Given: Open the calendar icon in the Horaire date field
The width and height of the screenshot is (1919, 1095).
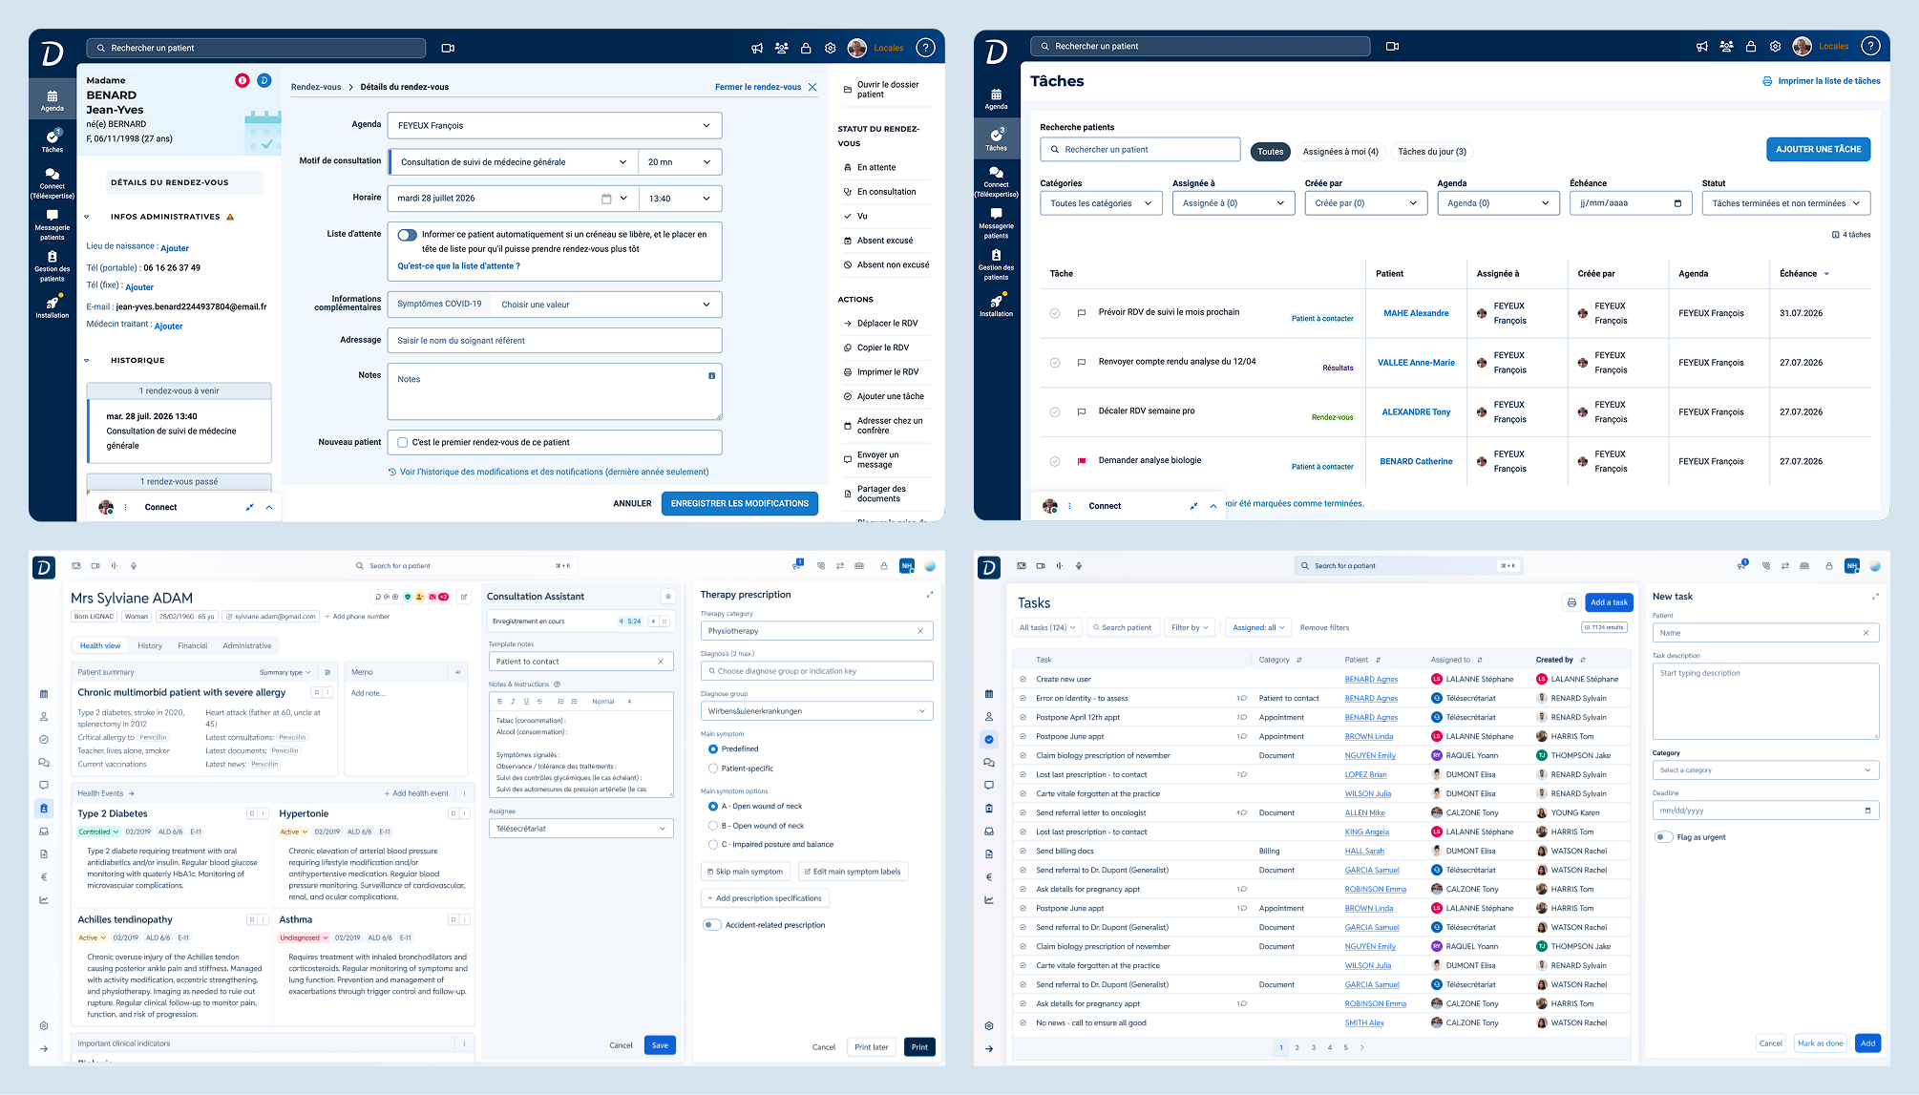Looking at the screenshot, I should [606, 199].
